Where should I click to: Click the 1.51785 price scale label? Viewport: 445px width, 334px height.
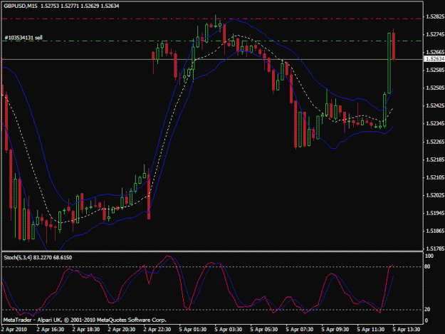coord(435,249)
